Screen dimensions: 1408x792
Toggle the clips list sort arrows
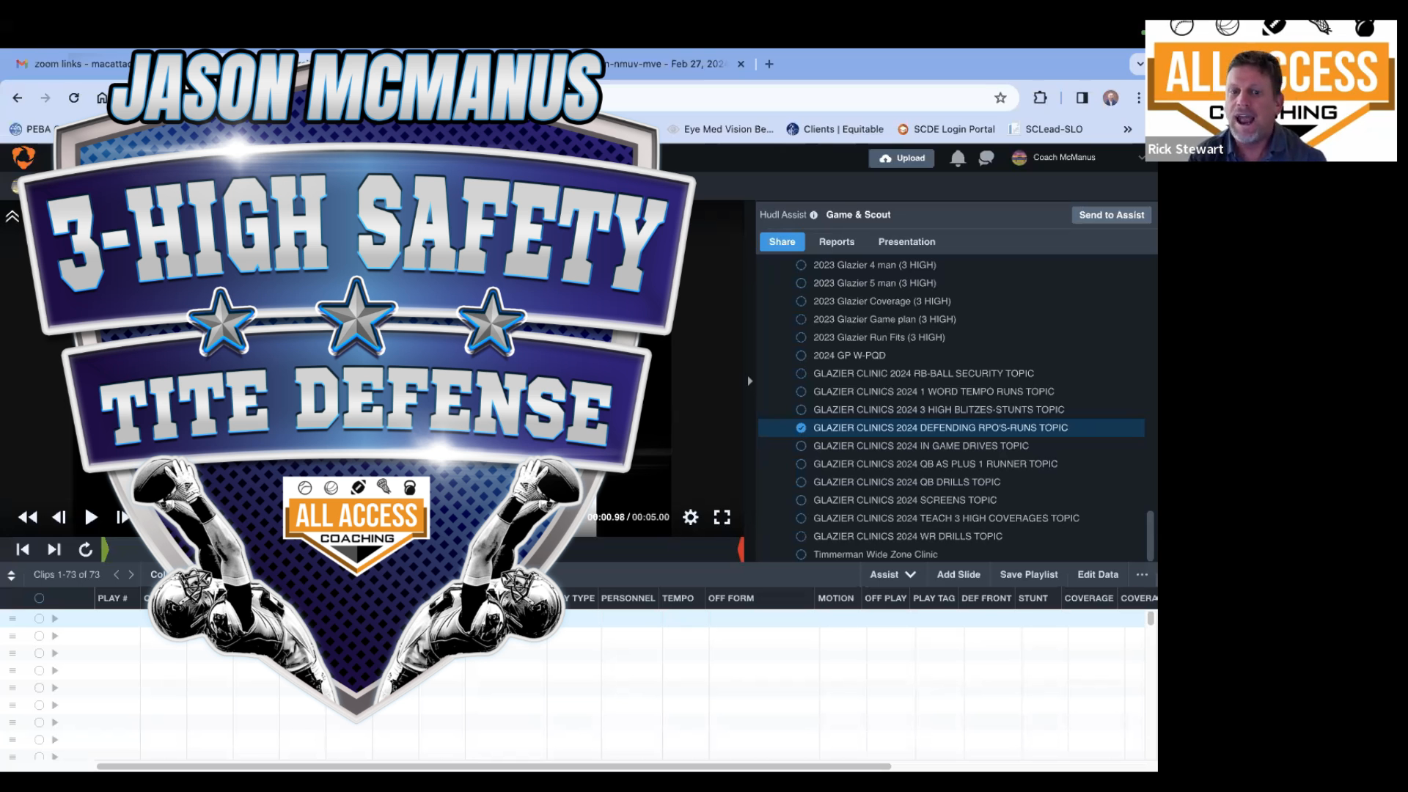(11, 575)
